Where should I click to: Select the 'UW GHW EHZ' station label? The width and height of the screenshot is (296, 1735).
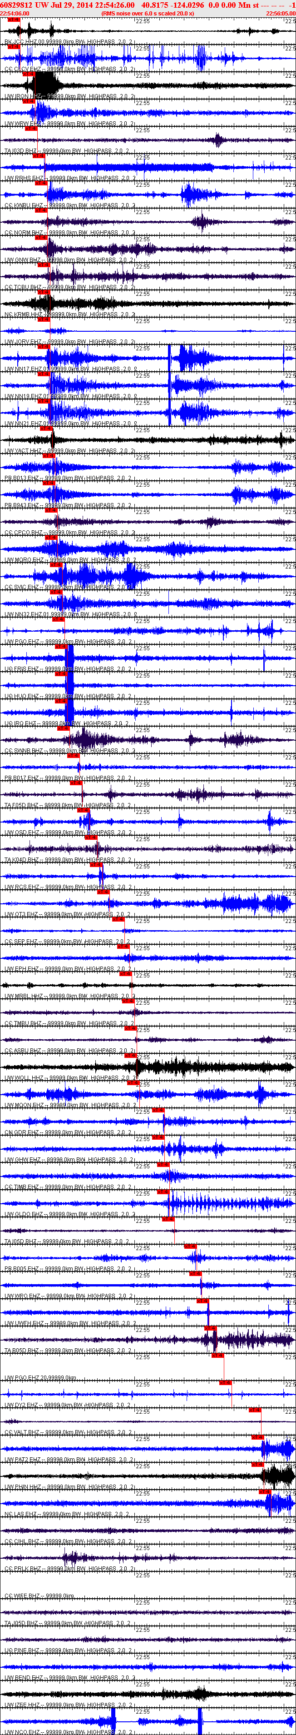[22, 1159]
